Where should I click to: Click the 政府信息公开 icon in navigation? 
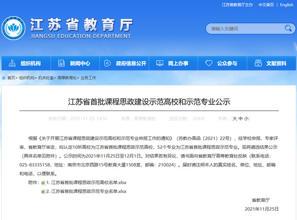click(x=108, y=63)
